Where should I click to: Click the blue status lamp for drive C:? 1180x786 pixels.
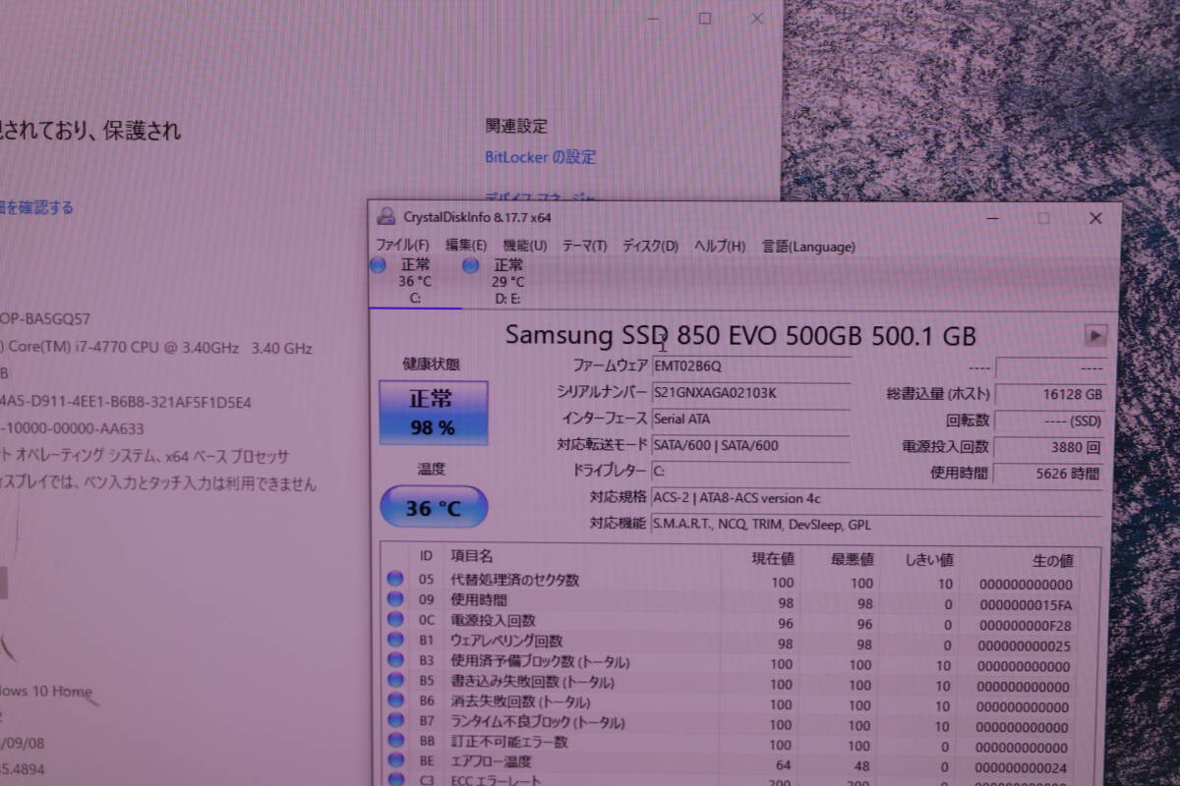coord(377,265)
